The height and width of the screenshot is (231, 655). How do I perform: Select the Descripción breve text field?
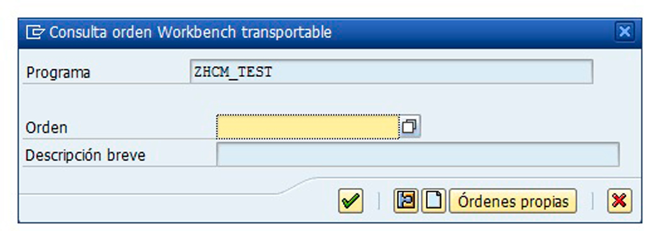click(417, 154)
